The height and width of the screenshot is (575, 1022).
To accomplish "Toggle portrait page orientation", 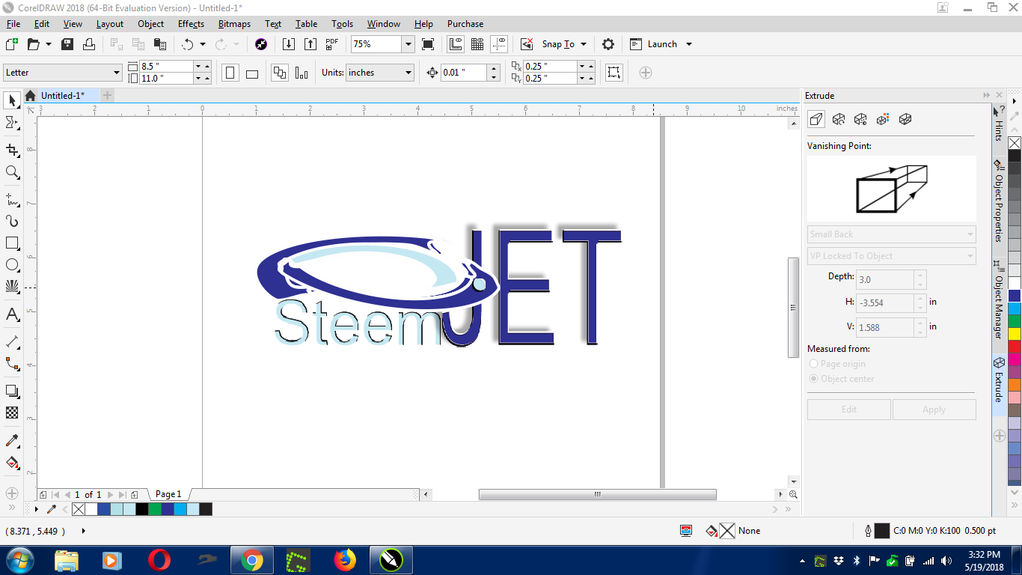I will click(230, 73).
